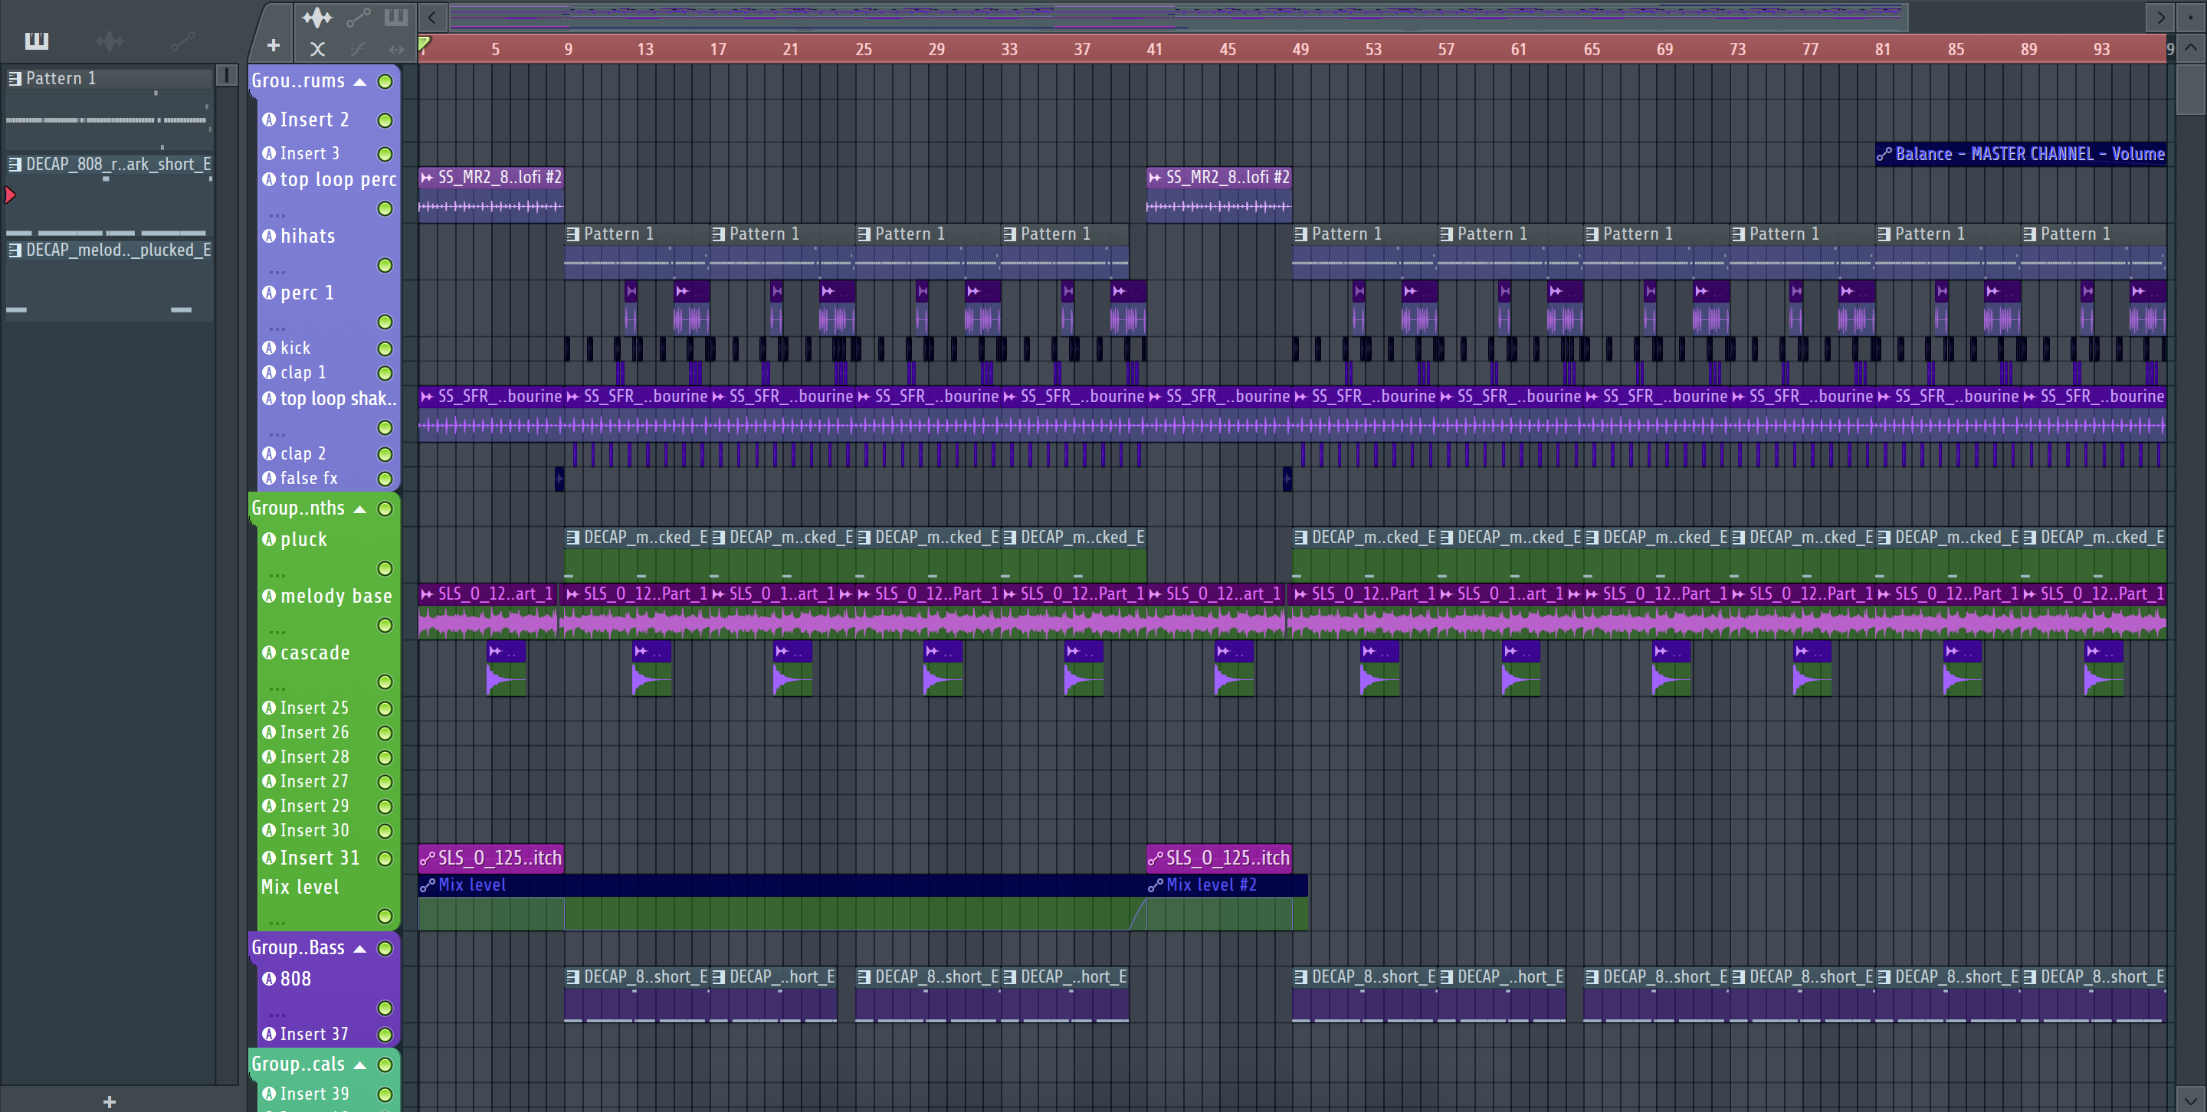2207x1112 pixels.
Task: Collapse the Synths group with the arrow
Action: pyautogui.click(x=361, y=509)
